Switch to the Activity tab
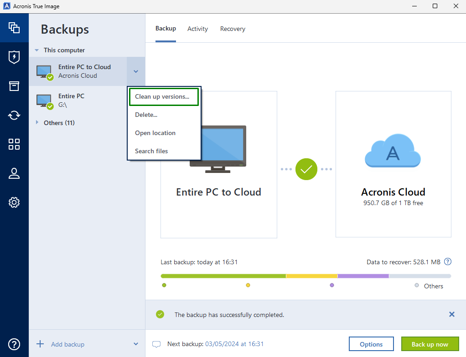Image resolution: width=466 pixels, height=357 pixels. pos(197,28)
